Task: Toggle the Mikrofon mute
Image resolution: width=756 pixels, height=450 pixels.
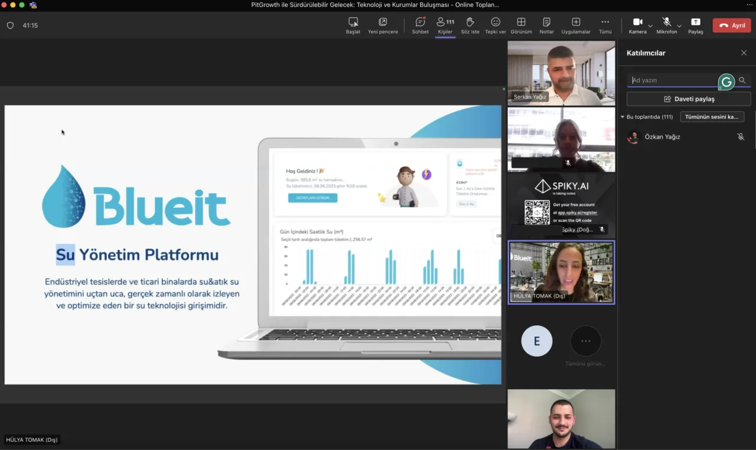Action: [667, 25]
